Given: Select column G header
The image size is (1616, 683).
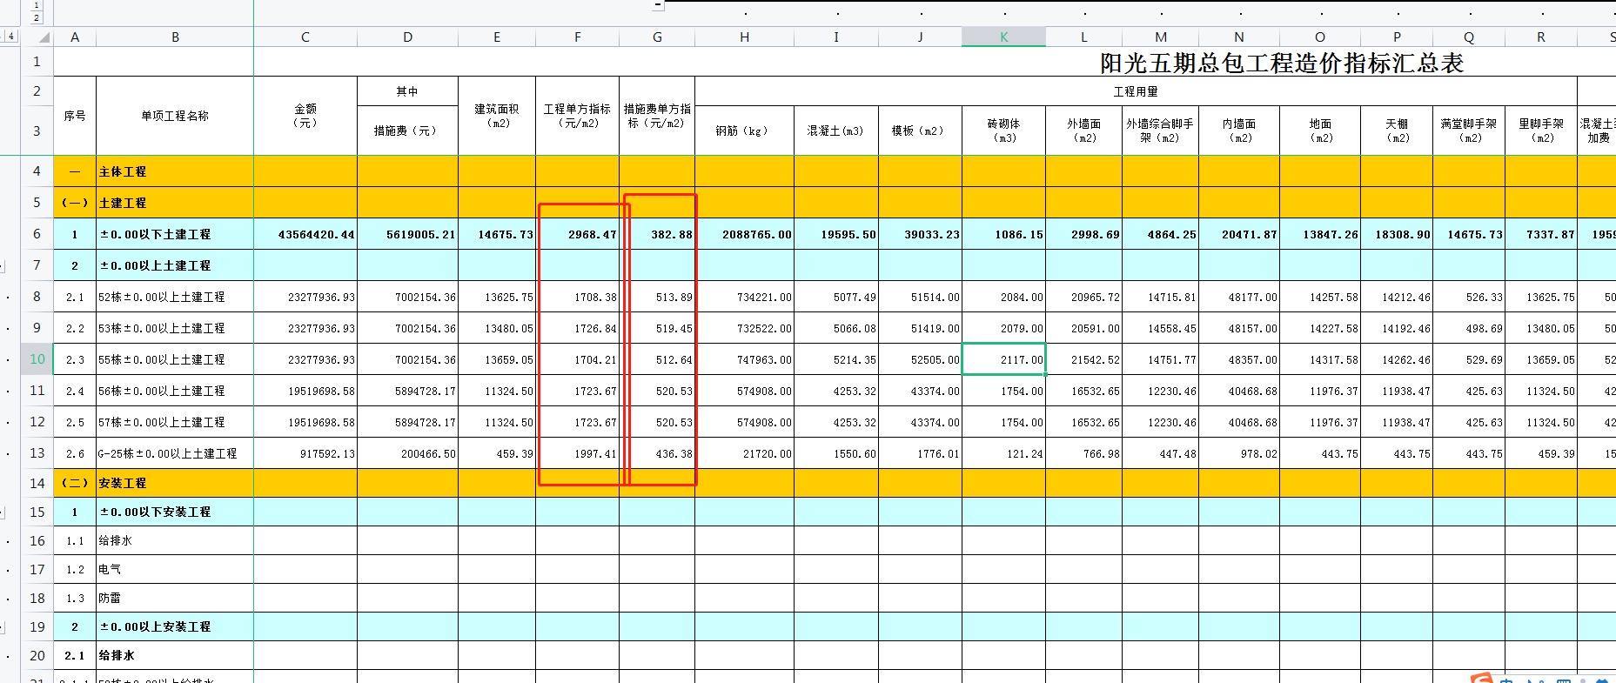Looking at the screenshot, I should (x=657, y=37).
